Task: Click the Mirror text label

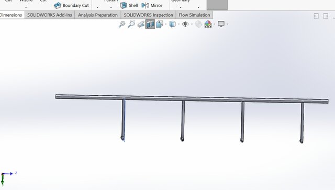Action: click(157, 6)
